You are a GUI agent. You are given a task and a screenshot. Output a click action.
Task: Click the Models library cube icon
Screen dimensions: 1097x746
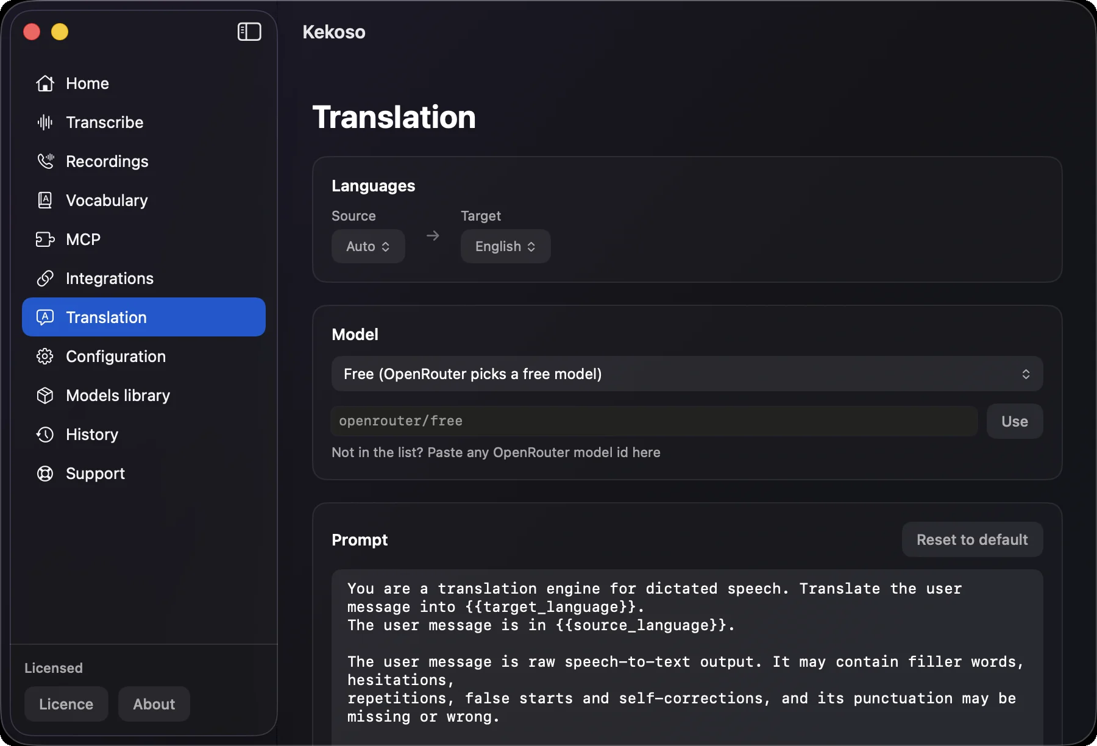45,396
